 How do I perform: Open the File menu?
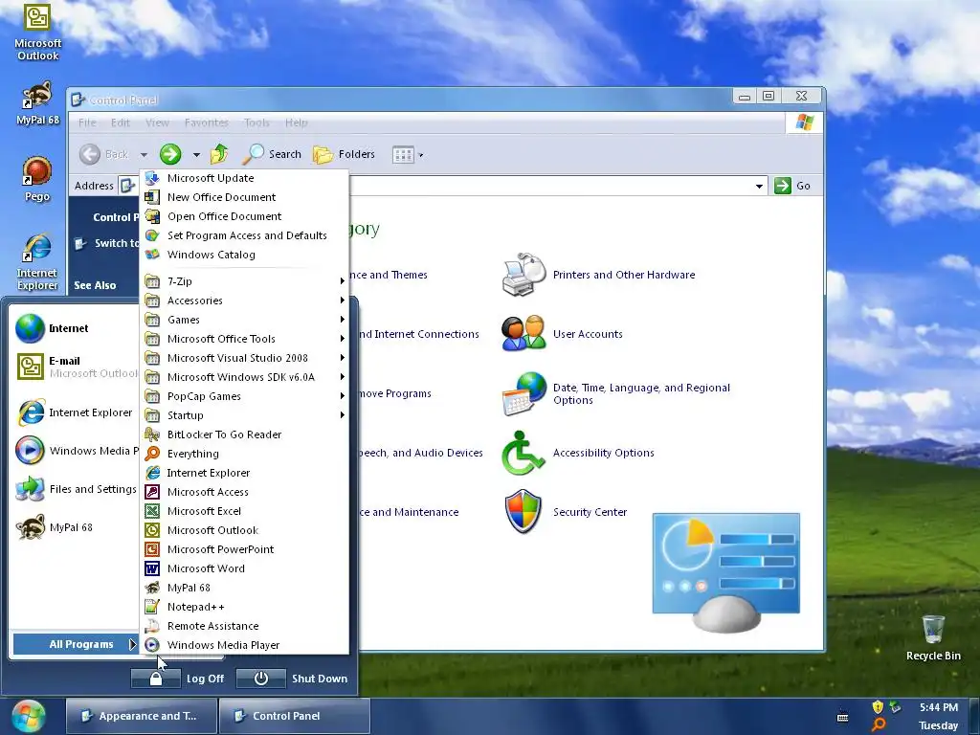(x=87, y=123)
